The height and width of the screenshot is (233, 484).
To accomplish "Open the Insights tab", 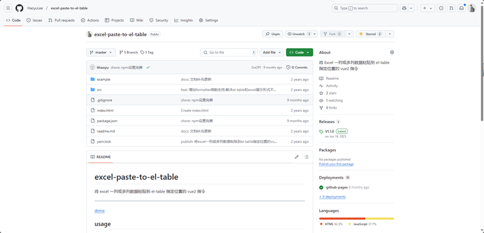I will tap(183, 21).
